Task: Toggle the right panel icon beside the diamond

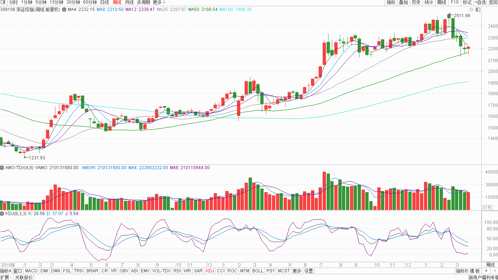Action: point(478,9)
